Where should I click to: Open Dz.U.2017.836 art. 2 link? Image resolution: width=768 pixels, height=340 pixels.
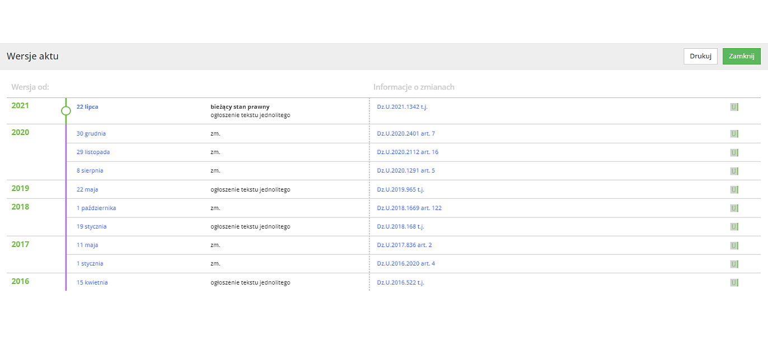click(404, 245)
